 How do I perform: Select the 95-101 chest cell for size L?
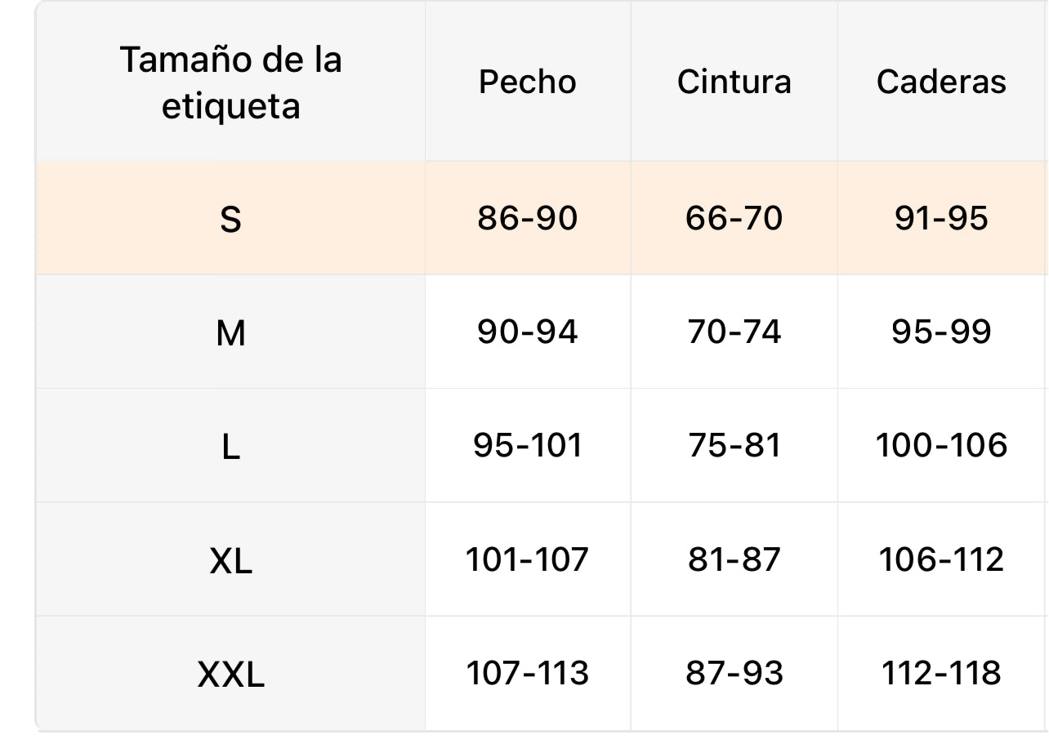[528, 445]
